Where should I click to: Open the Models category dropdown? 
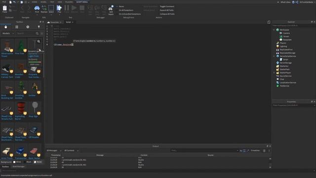click(x=8, y=34)
